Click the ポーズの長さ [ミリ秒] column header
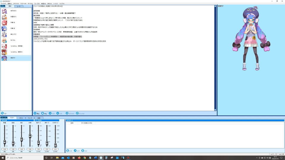Screen dimensions: 285x160 [x=86, y=123]
